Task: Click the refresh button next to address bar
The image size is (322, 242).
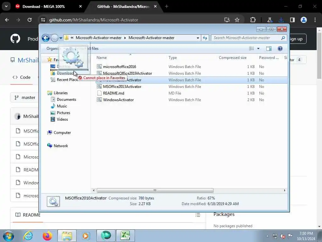Action: tap(205, 38)
